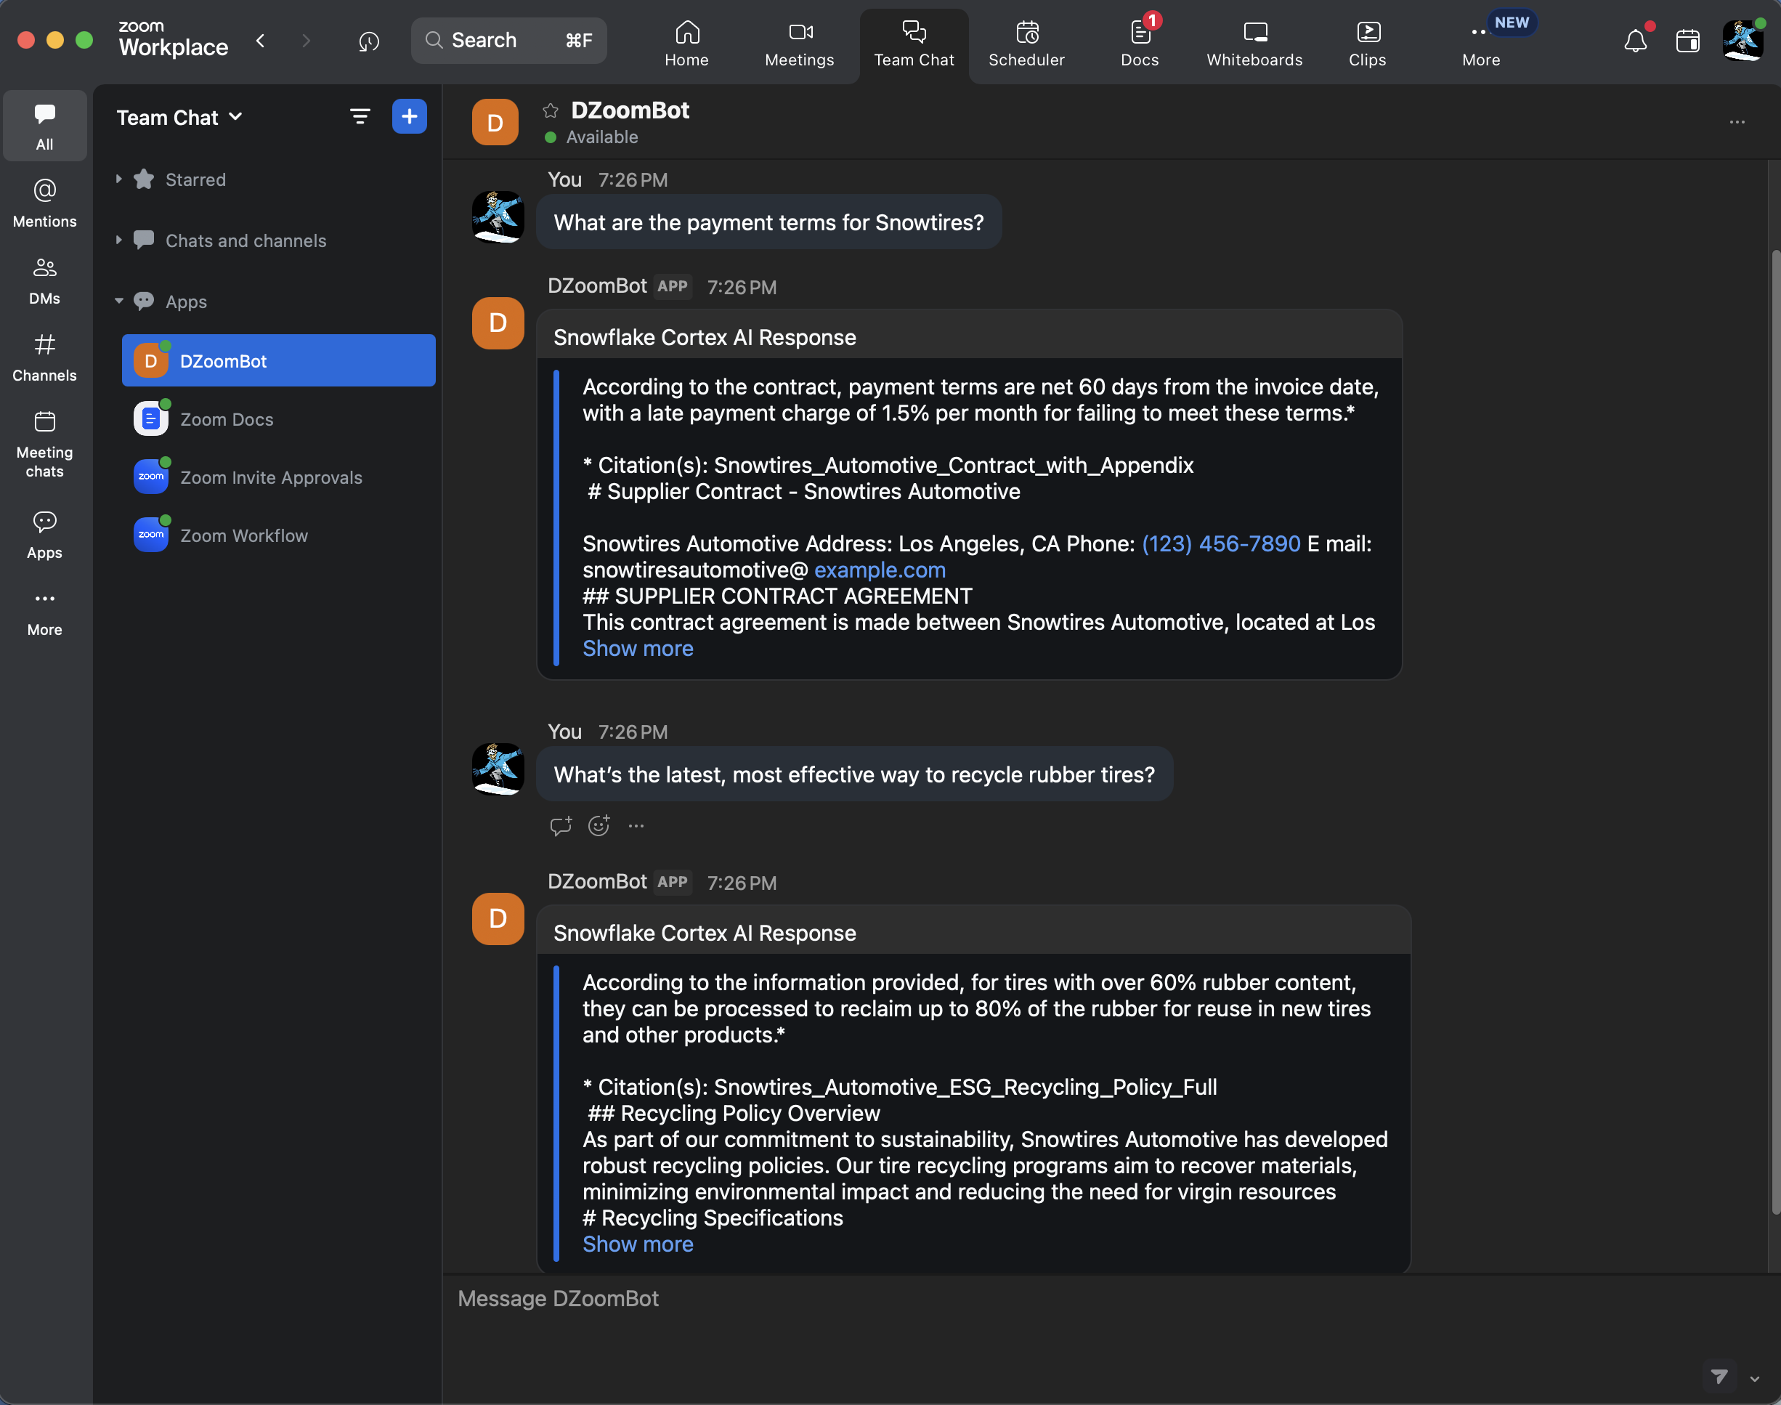Star the DZoomBot chat
Screen dimensions: 1781x1405
[551, 110]
